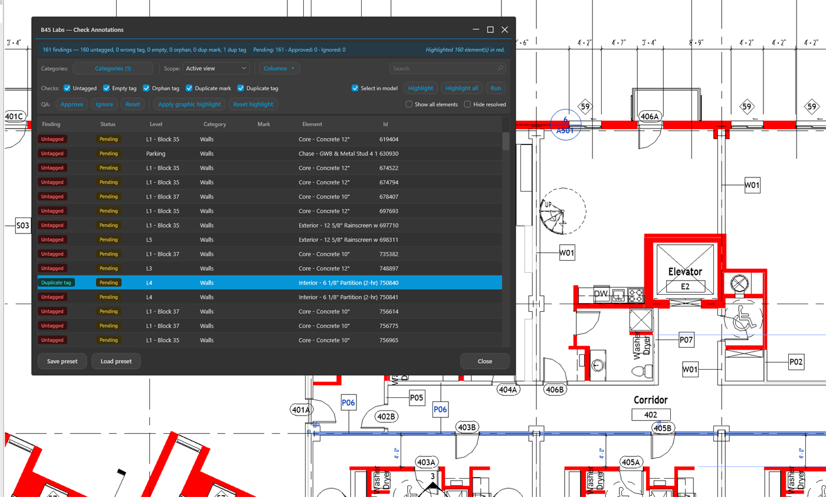Open the Scope Active view dropdown

pyautogui.click(x=216, y=68)
